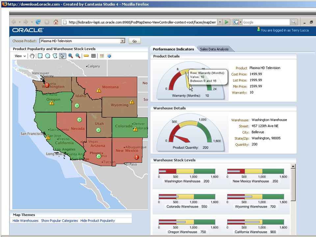Viewport: 316px width, 237px height.
Task: Zoom out on the map
Action: pyautogui.click(x=78, y=56)
